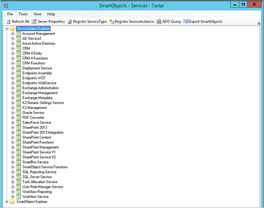
Task: Open the Help menu
Action: tap(51, 14)
